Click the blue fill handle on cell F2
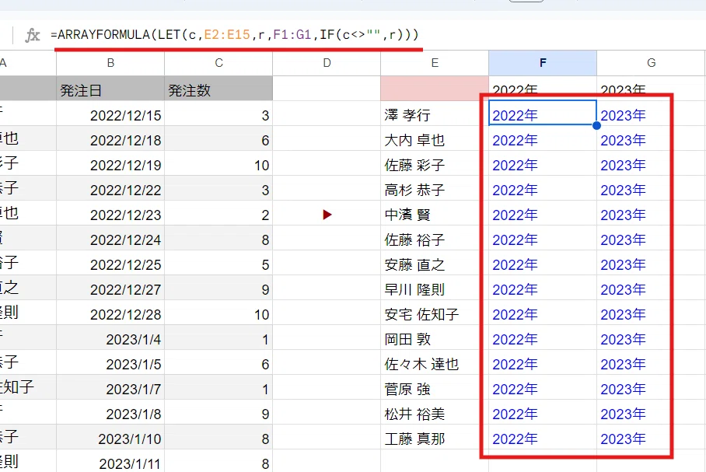This screenshot has width=706, height=472. coord(596,126)
